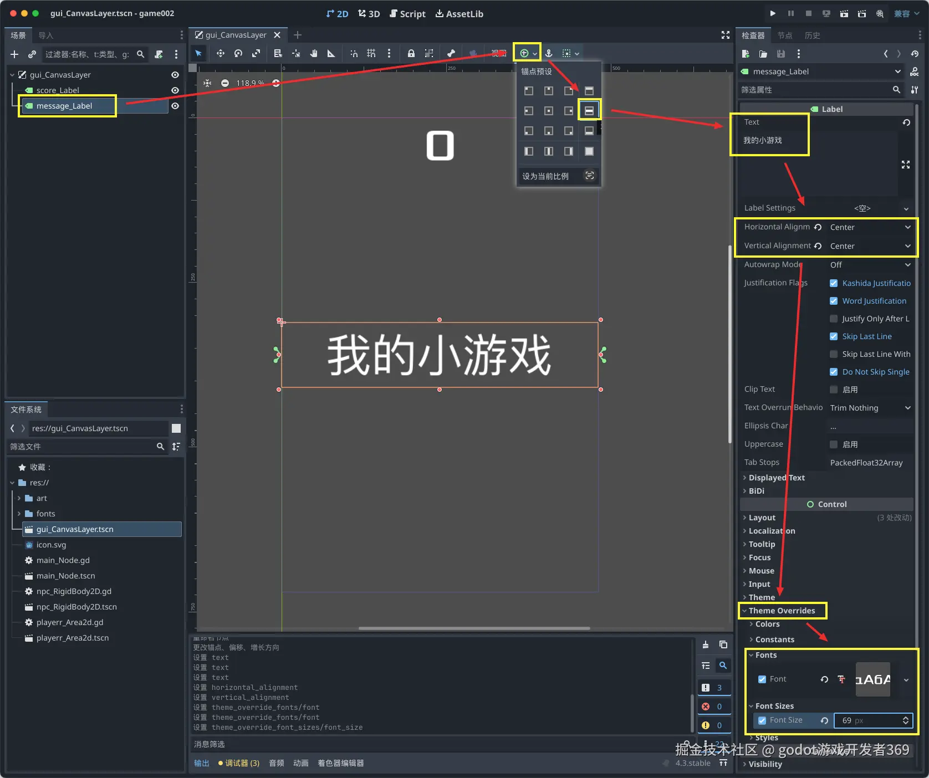Screen dimensions: 929x778
Task: Add a new child node
Action: click(x=14, y=54)
